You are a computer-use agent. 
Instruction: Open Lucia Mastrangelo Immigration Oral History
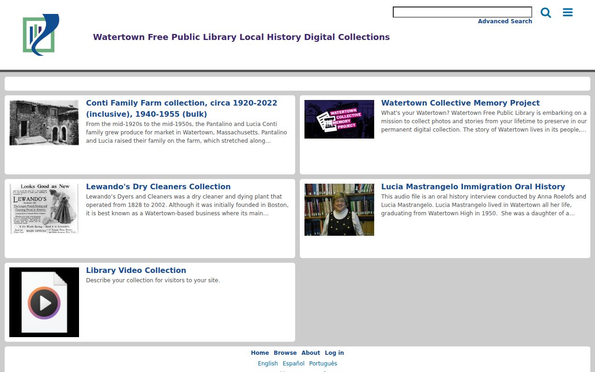pyautogui.click(x=473, y=186)
